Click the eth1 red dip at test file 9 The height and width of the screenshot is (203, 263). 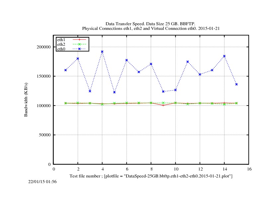163,105
